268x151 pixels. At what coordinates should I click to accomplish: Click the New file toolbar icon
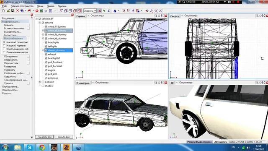pyautogui.click(x=4, y=11)
